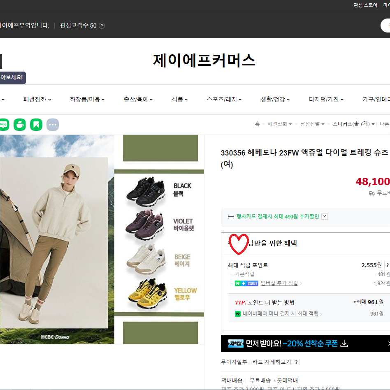Click help icon beside 행사카드 추가할인

[324, 216]
